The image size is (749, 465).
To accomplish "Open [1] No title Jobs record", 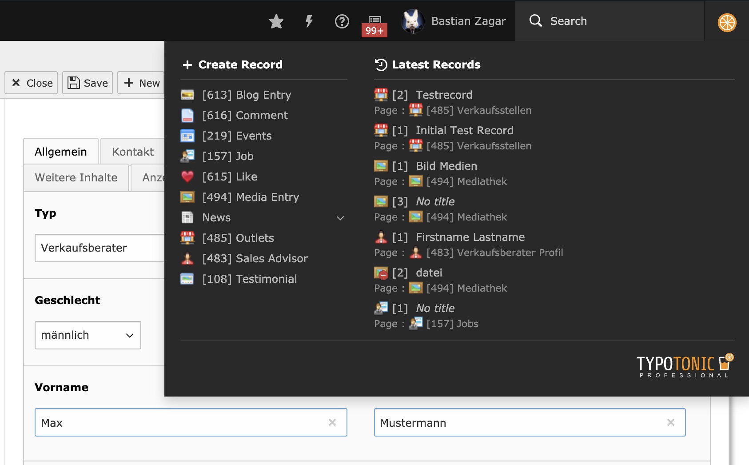I will [435, 308].
